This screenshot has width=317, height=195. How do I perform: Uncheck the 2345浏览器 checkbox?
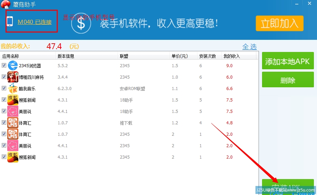point(4,65)
